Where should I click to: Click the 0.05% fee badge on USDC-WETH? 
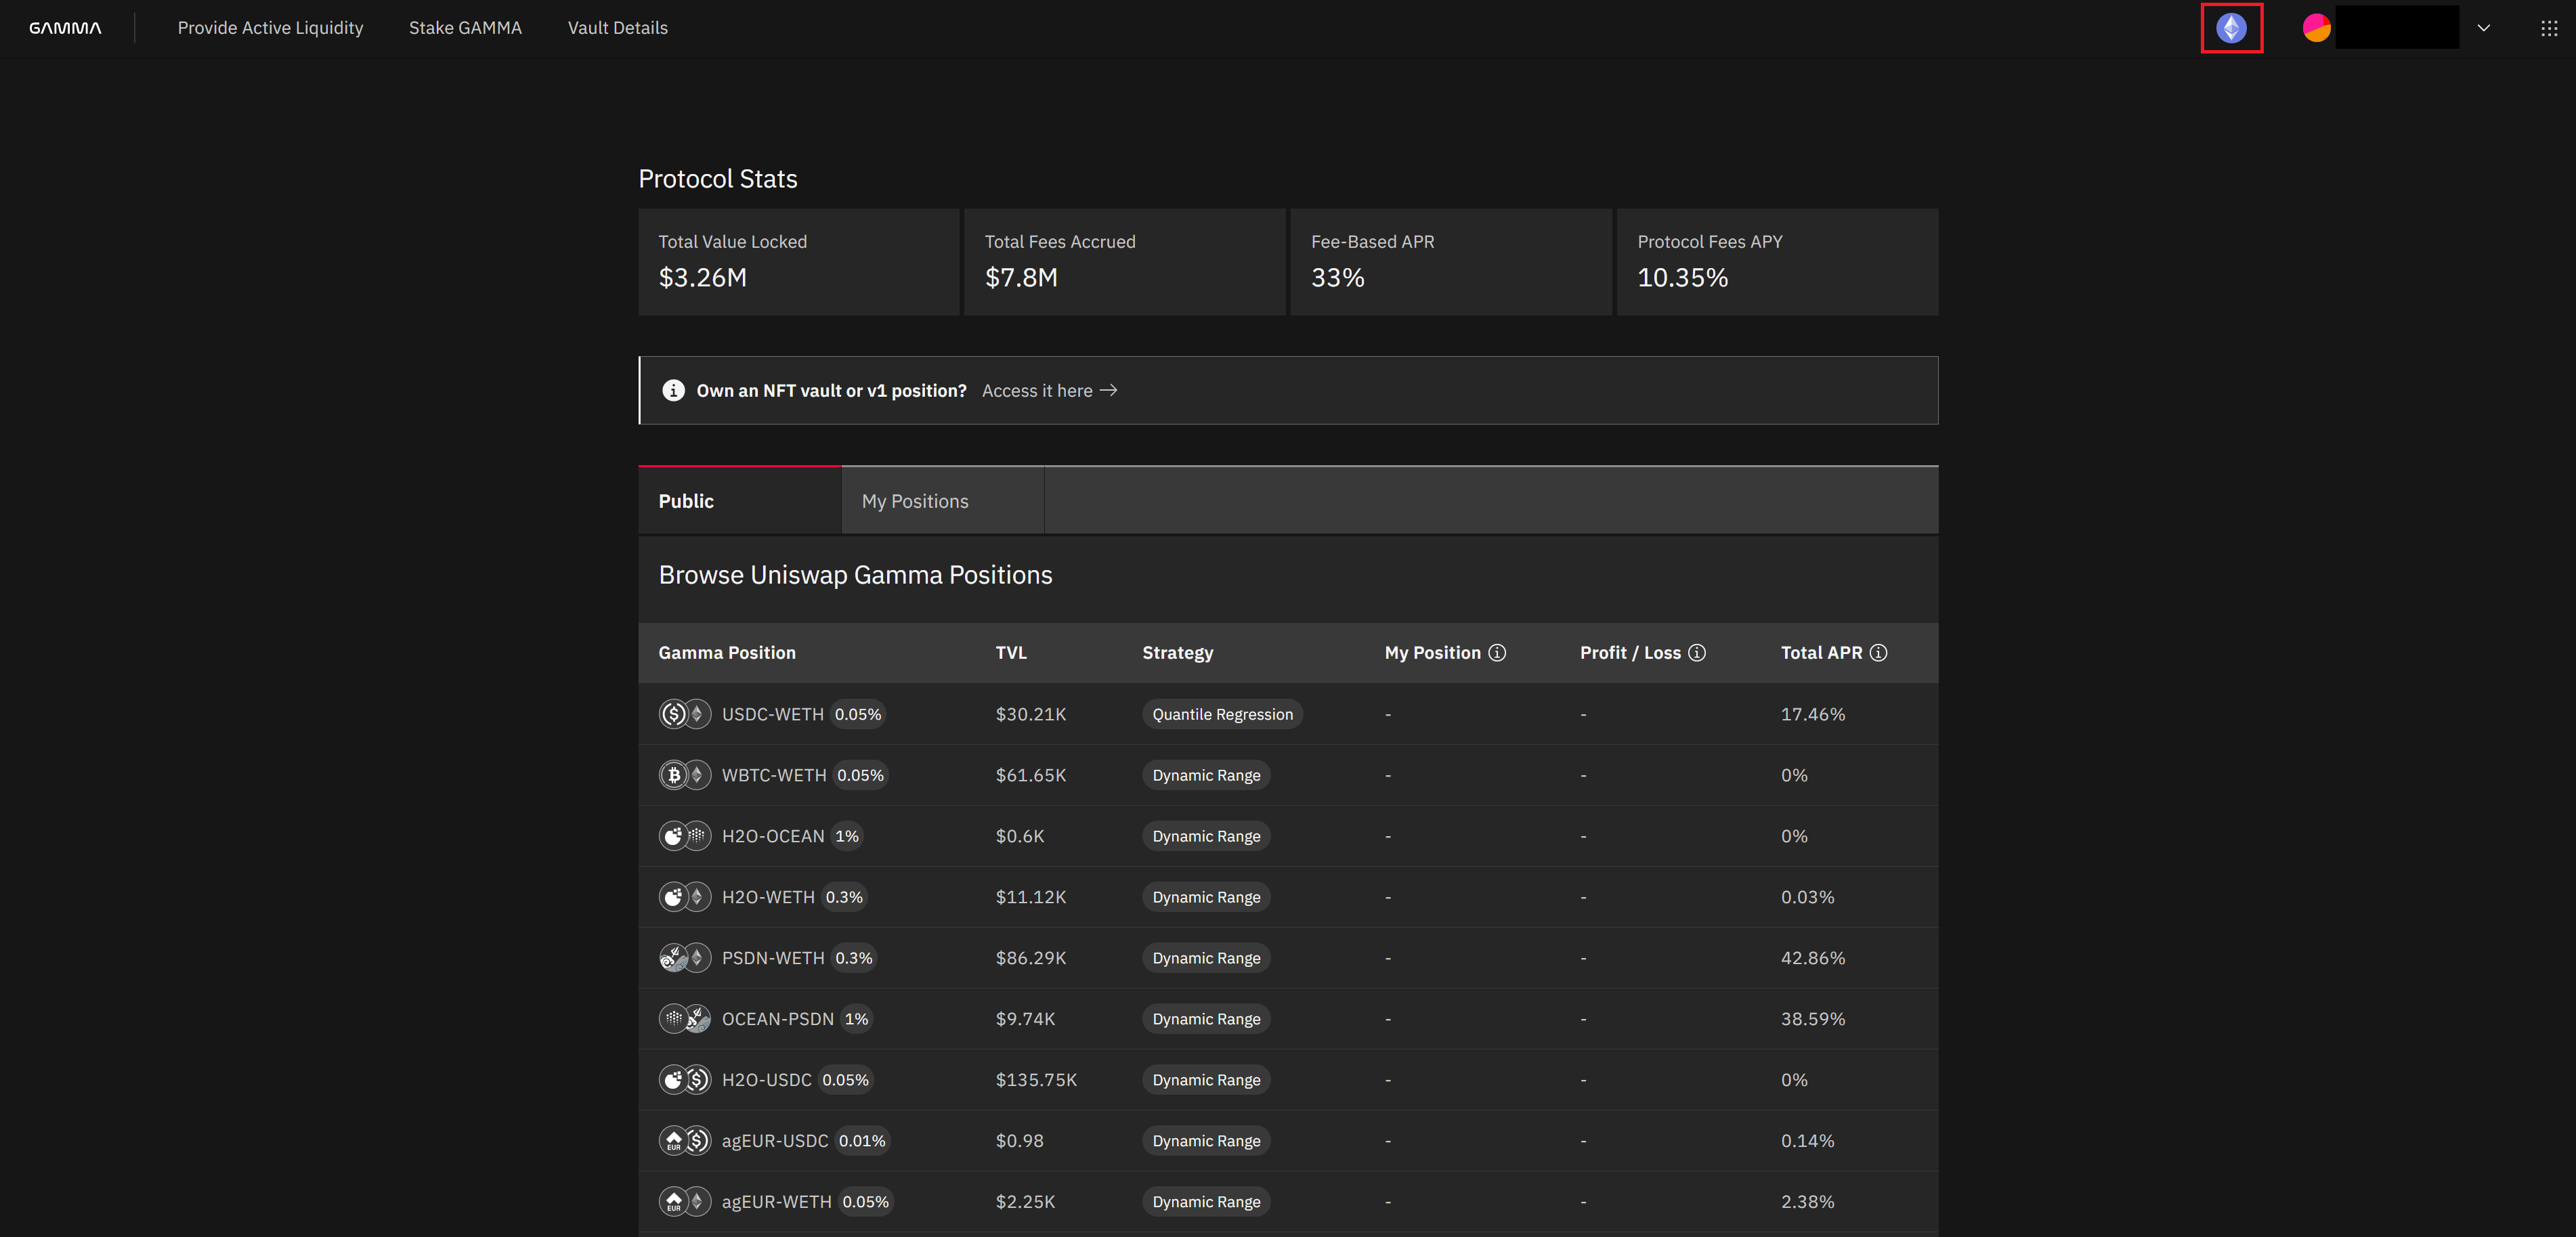tap(858, 714)
